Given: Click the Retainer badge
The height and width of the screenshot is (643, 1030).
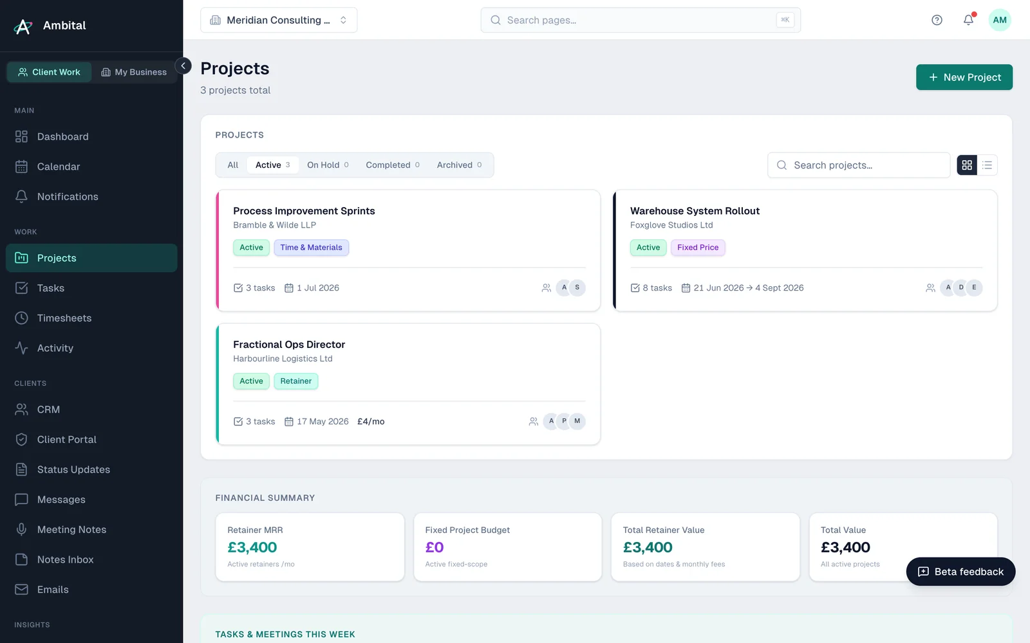Looking at the screenshot, I should click(x=295, y=381).
